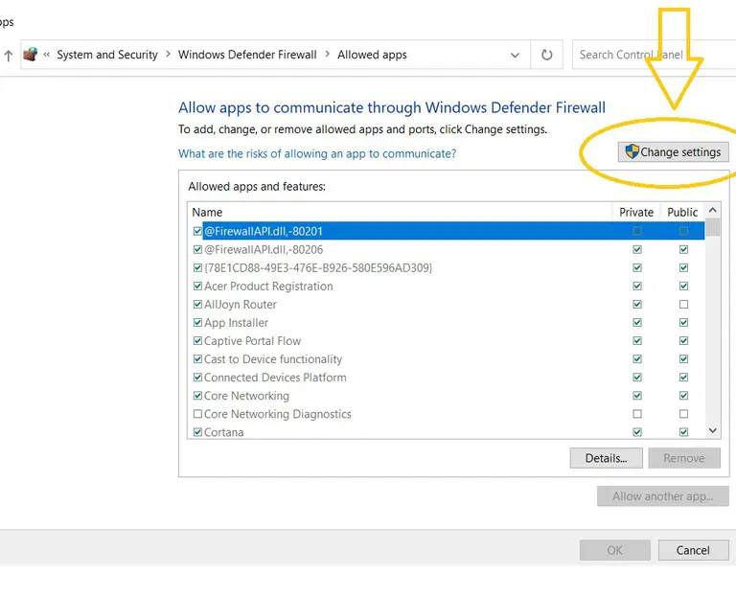
Task: Click the Control Panel icon in address bar
Action: (x=31, y=55)
